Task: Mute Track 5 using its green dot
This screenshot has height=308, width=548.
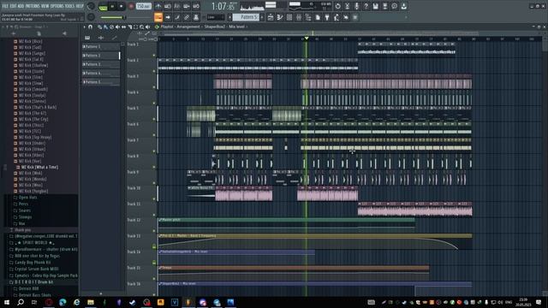Action: point(154,119)
